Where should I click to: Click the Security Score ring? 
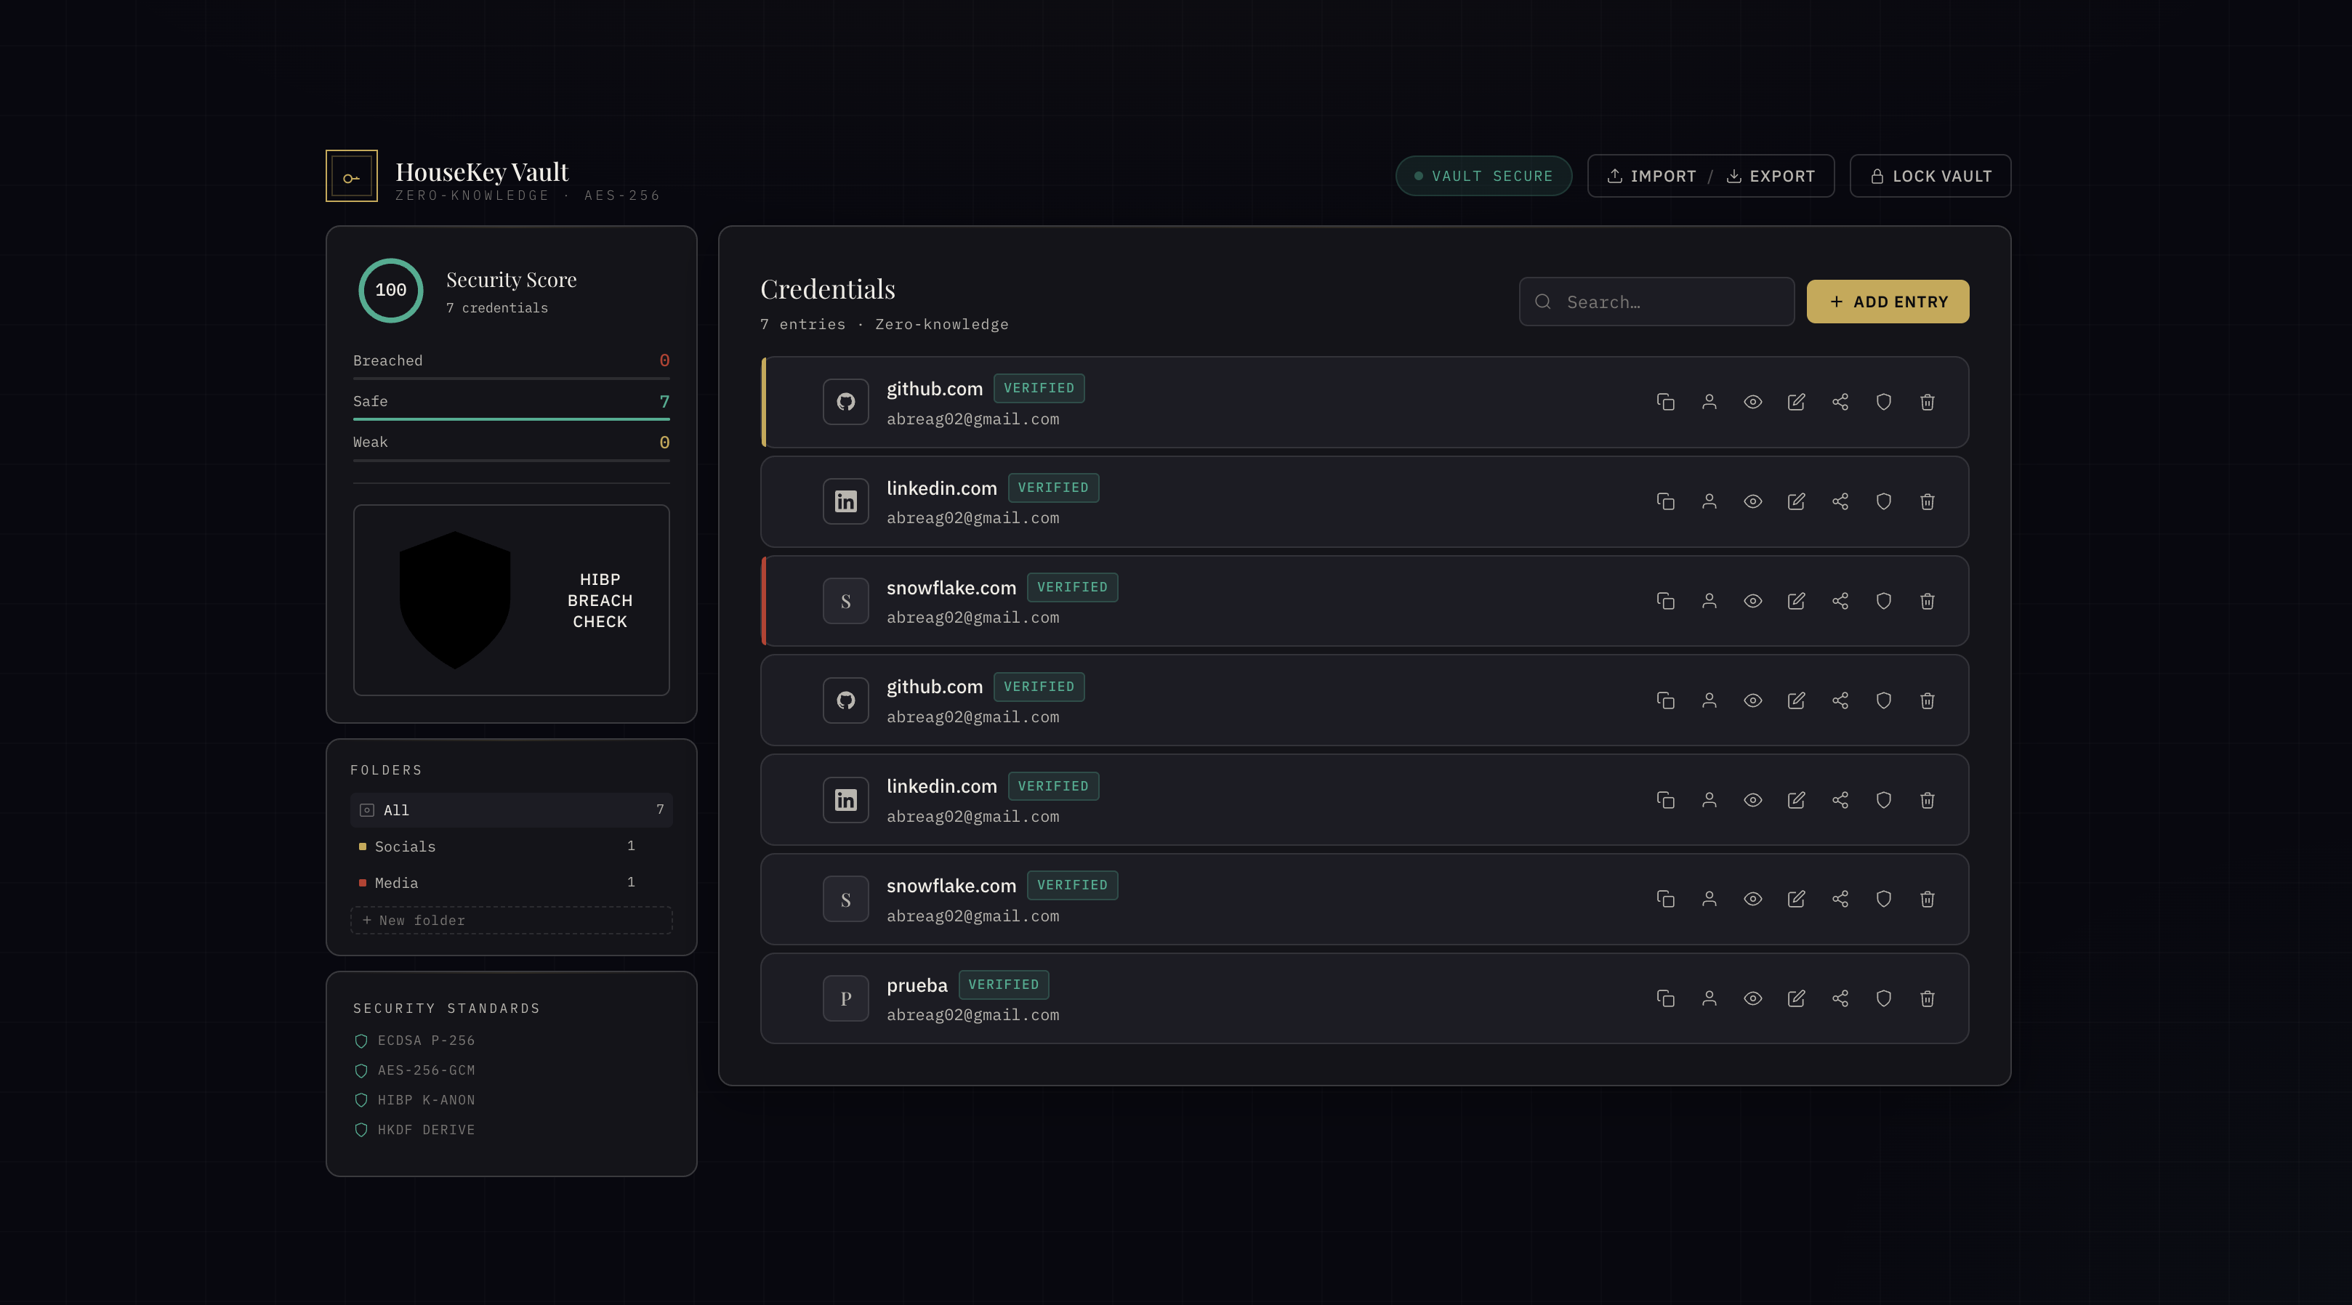click(x=391, y=290)
